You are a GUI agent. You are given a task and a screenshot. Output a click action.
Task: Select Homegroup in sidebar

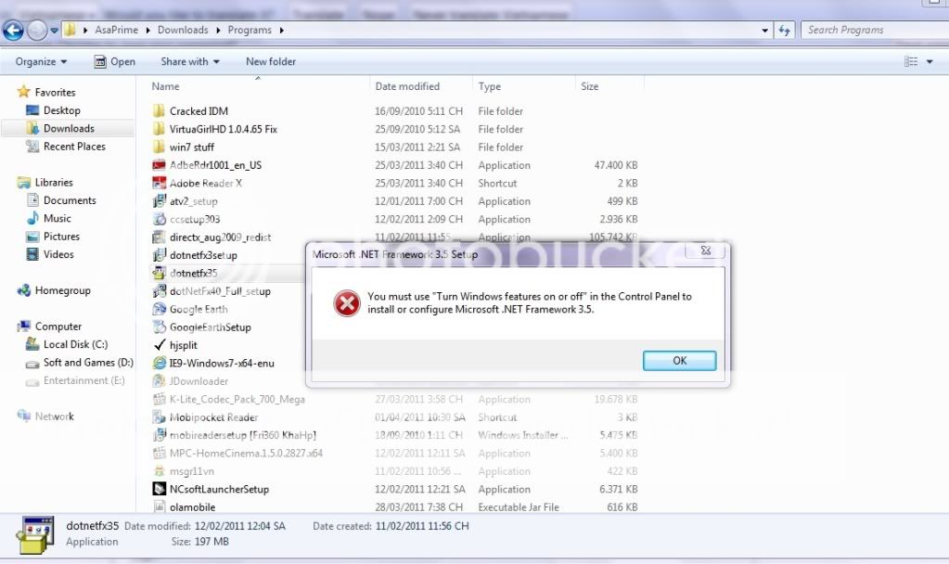(62, 290)
